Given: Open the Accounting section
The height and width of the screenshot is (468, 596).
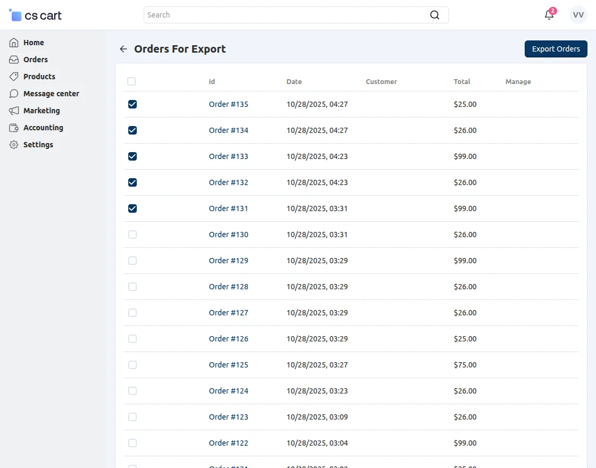Looking at the screenshot, I should [x=43, y=128].
